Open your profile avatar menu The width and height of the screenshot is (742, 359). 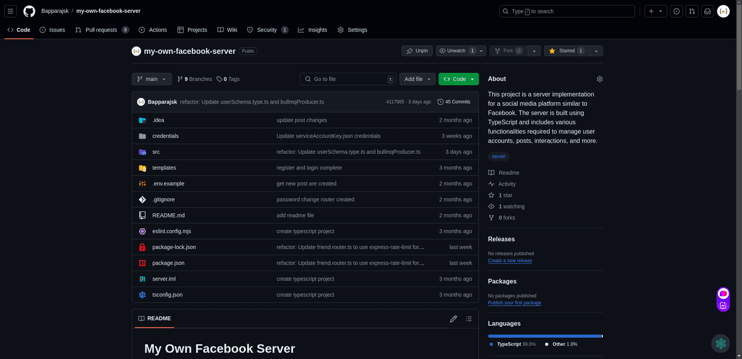[x=723, y=11]
